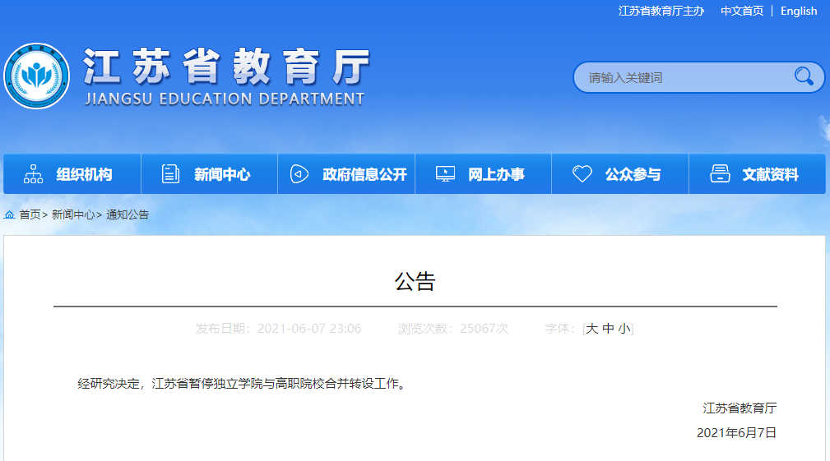
Task: Click 通知公告 in the breadcrumb
Action: tap(128, 214)
